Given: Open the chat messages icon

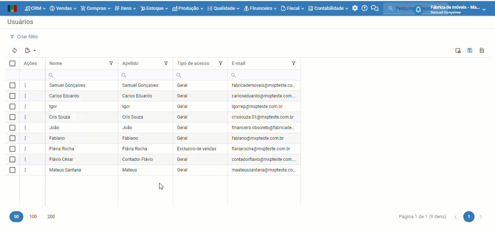Looking at the screenshot, I should click(x=375, y=8).
